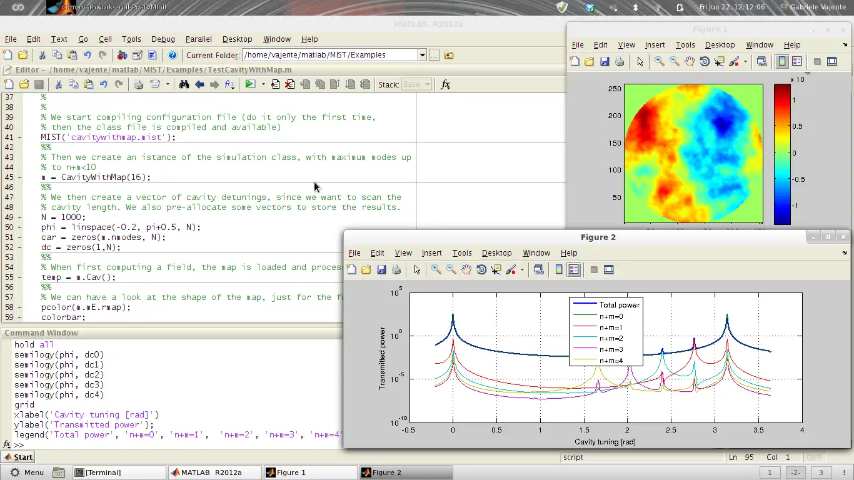
Task: Expand the Current Folder path dropdown
Action: coord(422,55)
